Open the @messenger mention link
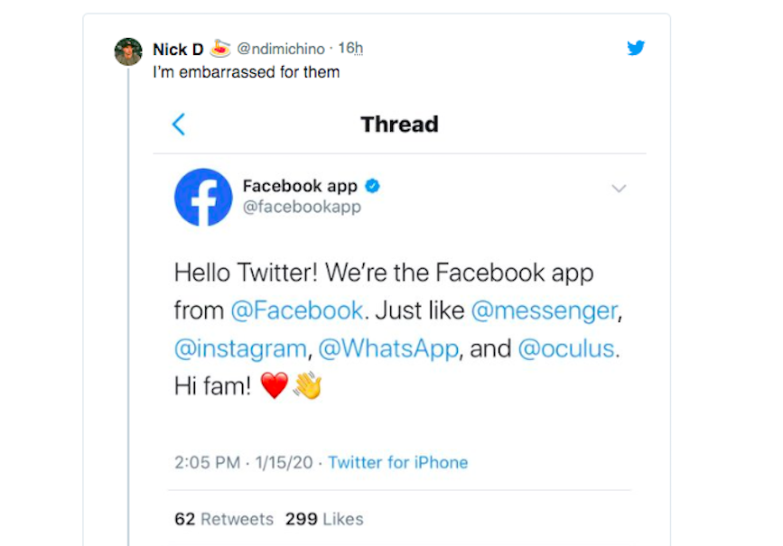The image size is (783, 546). 545,310
